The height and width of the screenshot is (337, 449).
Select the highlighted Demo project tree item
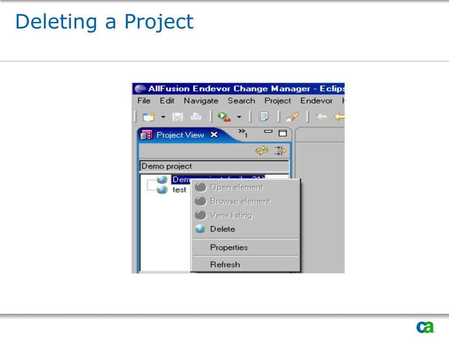coord(217,179)
